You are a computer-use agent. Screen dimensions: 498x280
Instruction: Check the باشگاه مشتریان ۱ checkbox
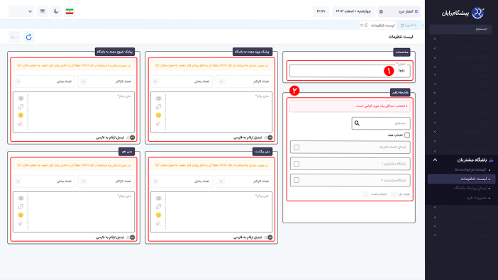coord(297,164)
